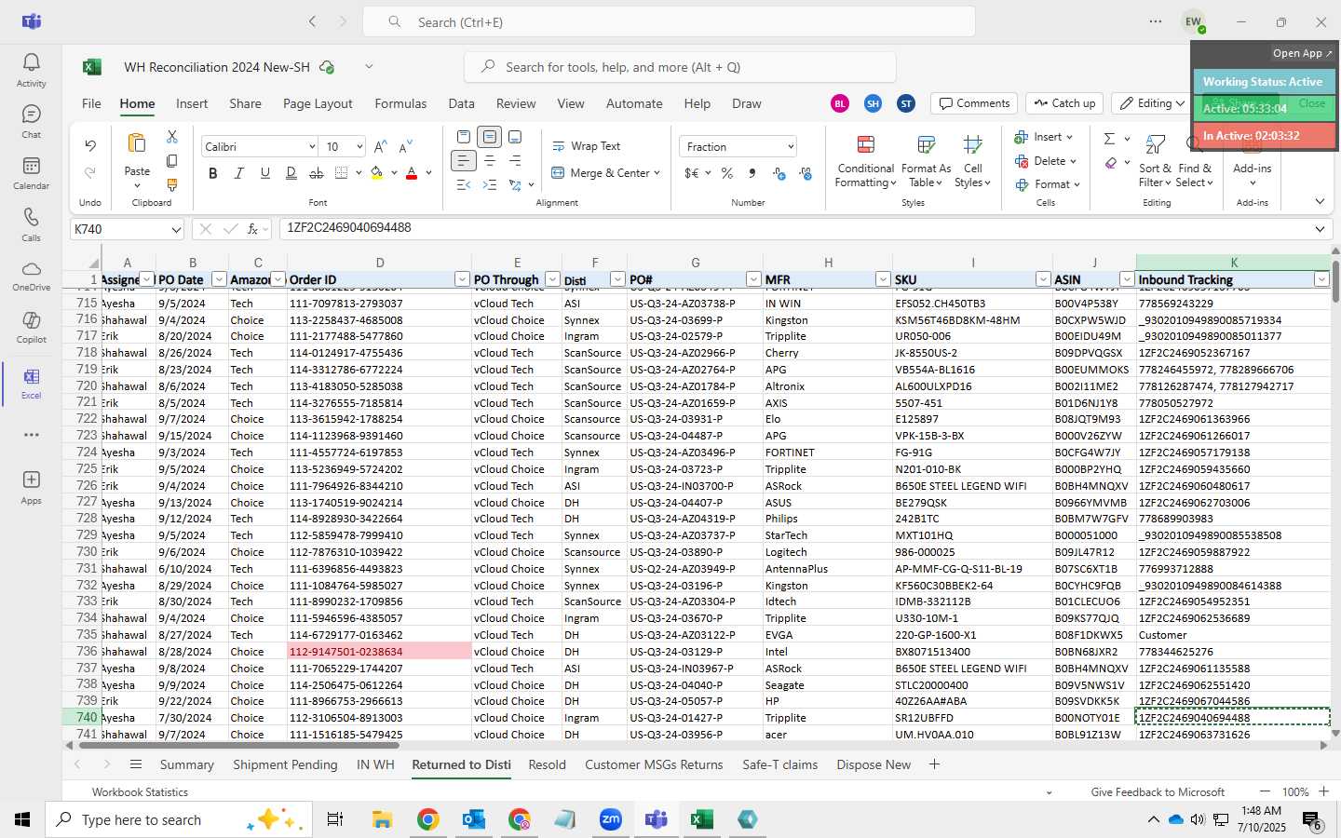
Task: Switch to the Customer MSGs Returns sheet
Action: (654, 764)
